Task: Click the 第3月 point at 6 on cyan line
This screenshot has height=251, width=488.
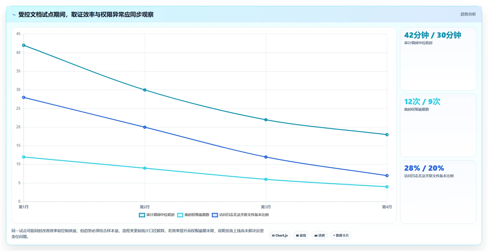Action: click(x=266, y=179)
